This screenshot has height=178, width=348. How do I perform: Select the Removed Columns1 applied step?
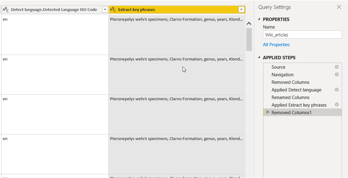(x=302, y=112)
